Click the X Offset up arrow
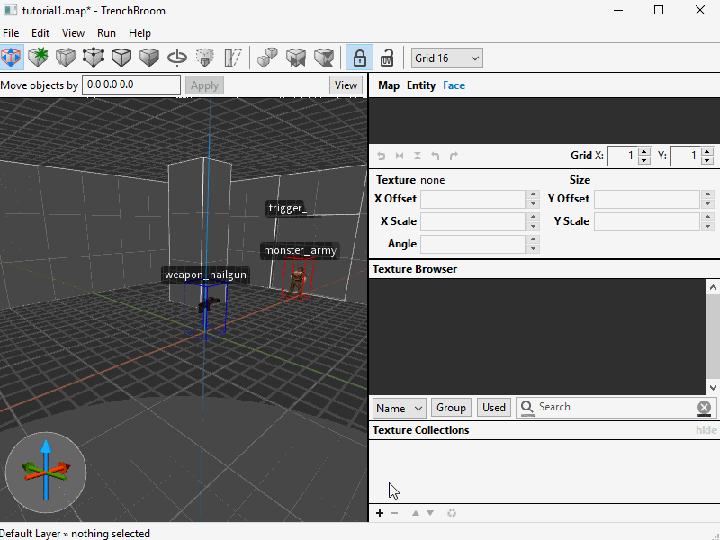 point(533,194)
